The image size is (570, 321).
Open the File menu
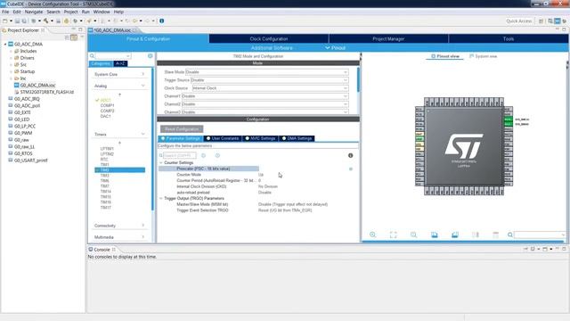[x=5, y=12]
